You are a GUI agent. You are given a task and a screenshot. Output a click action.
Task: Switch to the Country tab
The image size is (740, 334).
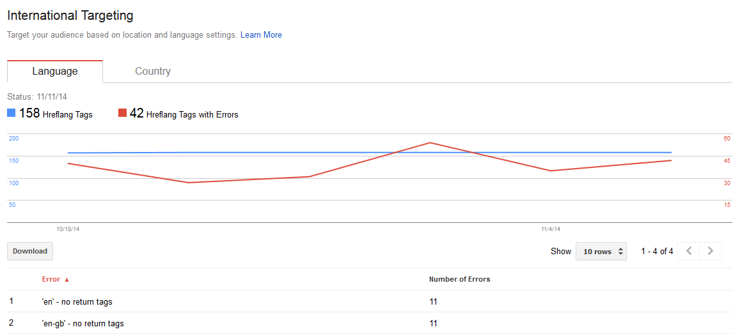point(153,72)
